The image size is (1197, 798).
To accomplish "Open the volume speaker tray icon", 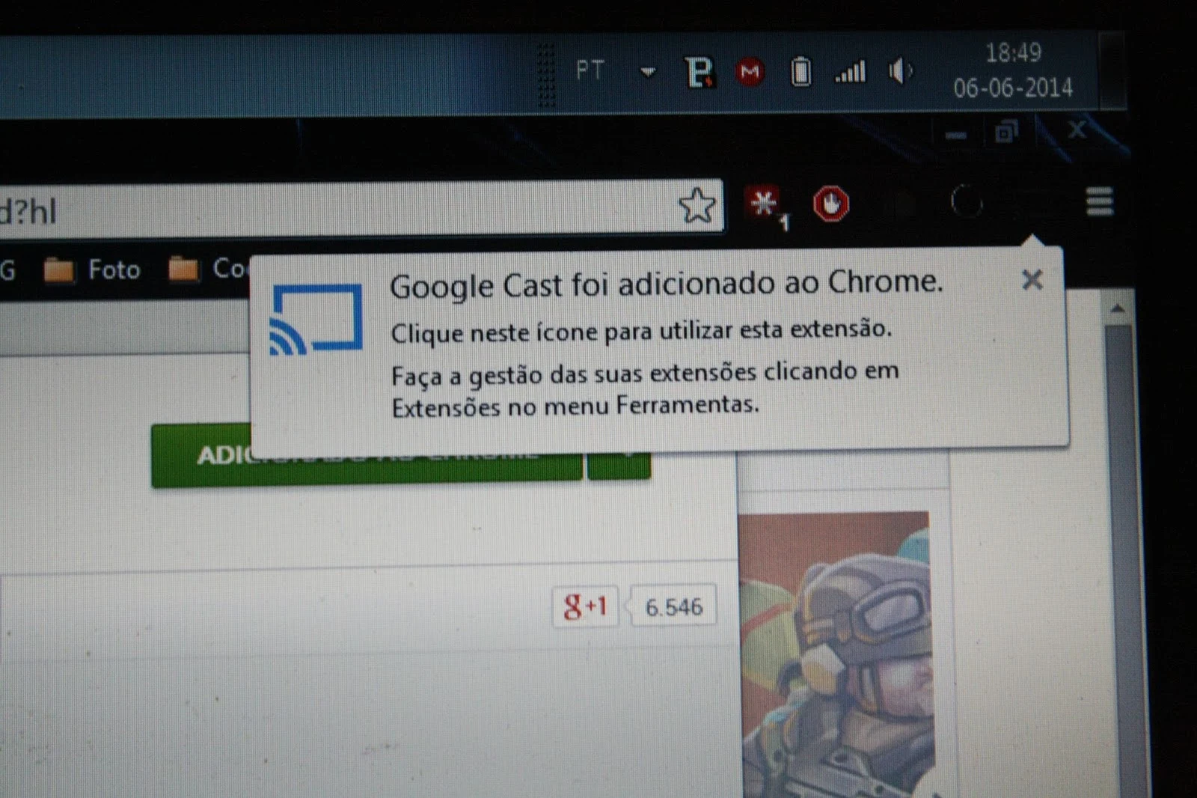I will point(900,71).
